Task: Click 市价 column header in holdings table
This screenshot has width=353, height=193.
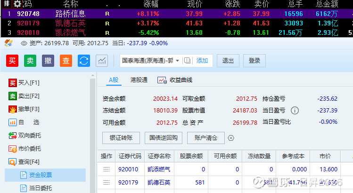Action: coord(325,156)
